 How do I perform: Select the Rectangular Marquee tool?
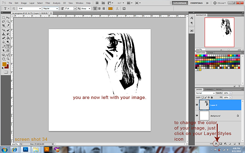pyautogui.click(x=4, y=18)
